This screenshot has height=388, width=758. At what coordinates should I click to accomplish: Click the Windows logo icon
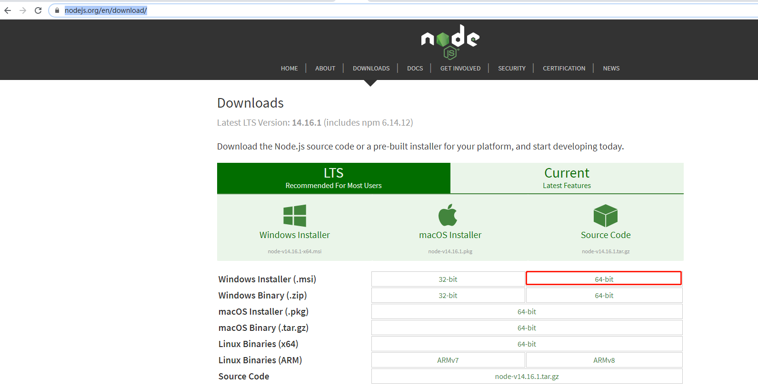[295, 216]
